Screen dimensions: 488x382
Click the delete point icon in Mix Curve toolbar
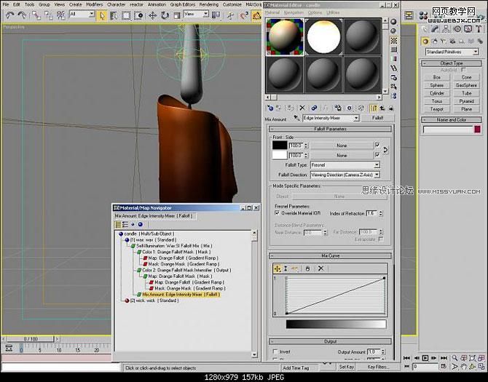[x=320, y=268]
